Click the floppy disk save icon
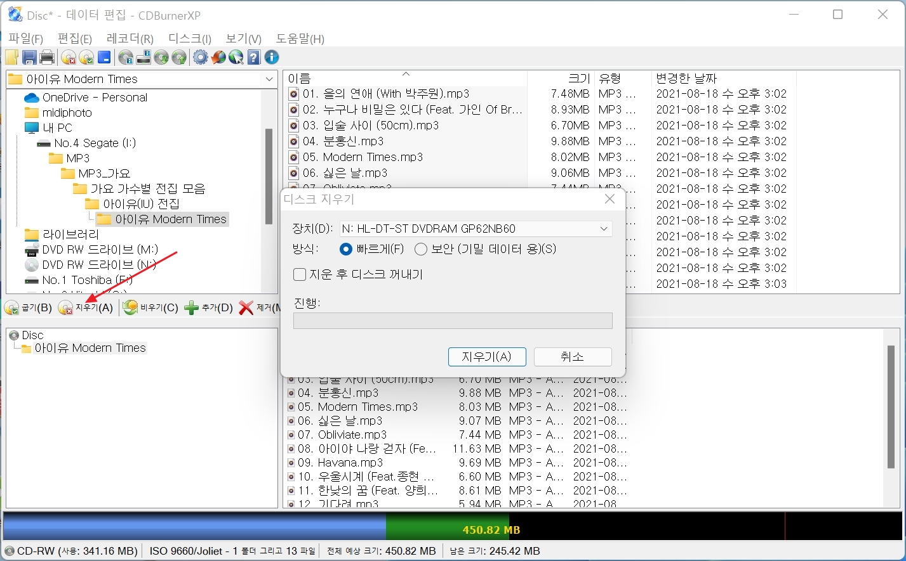The width and height of the screenshot is (906, 561). [x=29, y=58]
